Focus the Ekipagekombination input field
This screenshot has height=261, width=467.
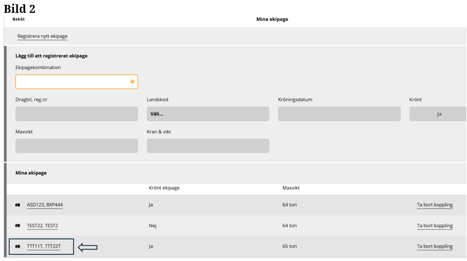tap(72, 82)
